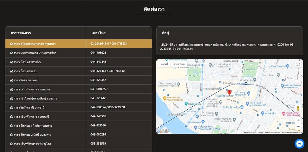Click house icon beside บิ๊กซี นครราชสีมา

click(12, 62)
